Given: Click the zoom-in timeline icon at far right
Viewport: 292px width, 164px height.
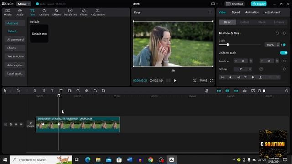Looking at the screenshot, I should coord(287,91).
